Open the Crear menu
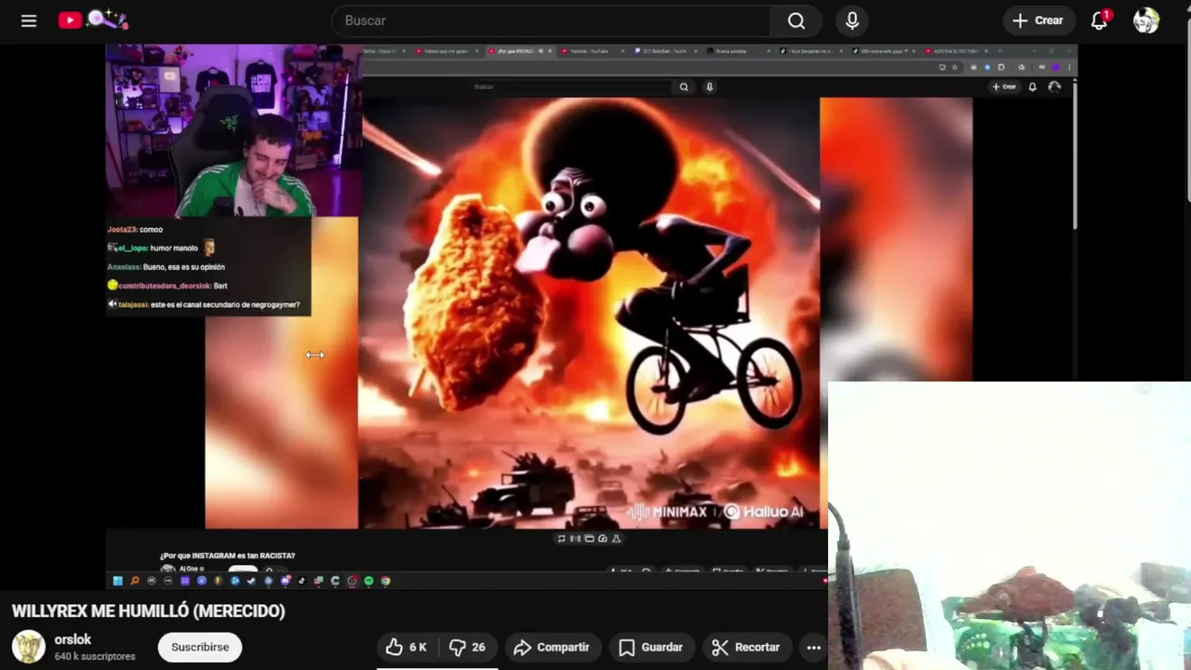The width and height of the screenshot is (1191, 670). [1037, 20]
